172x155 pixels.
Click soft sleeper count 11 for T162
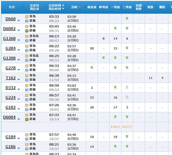click(x=151, y=78)
